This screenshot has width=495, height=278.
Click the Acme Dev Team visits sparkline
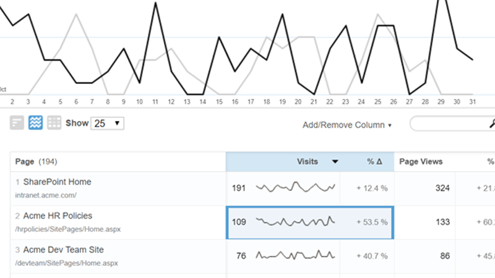coord(295,255)
